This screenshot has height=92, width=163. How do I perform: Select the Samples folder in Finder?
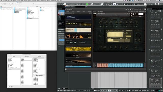(x=43, y=10)
